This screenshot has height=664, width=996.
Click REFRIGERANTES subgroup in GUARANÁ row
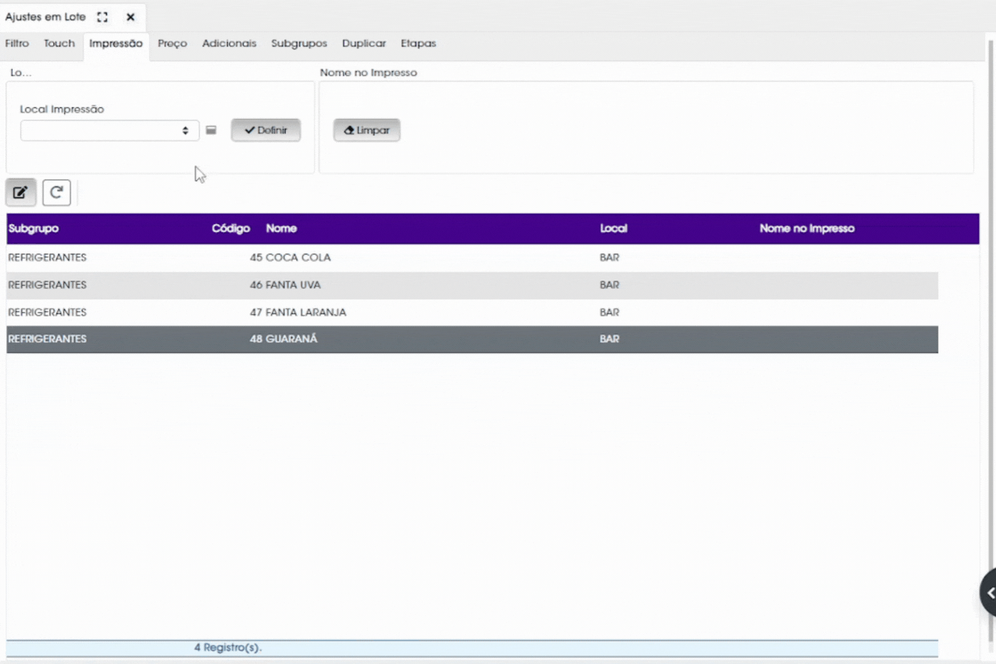(x=47, y=339)
